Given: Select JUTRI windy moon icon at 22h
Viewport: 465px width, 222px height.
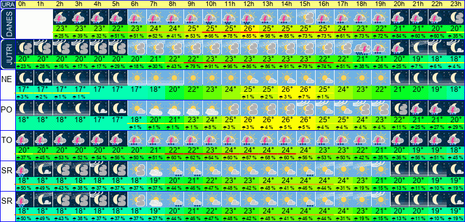Looking at the screenshot, I should click(x=437, y=47).
